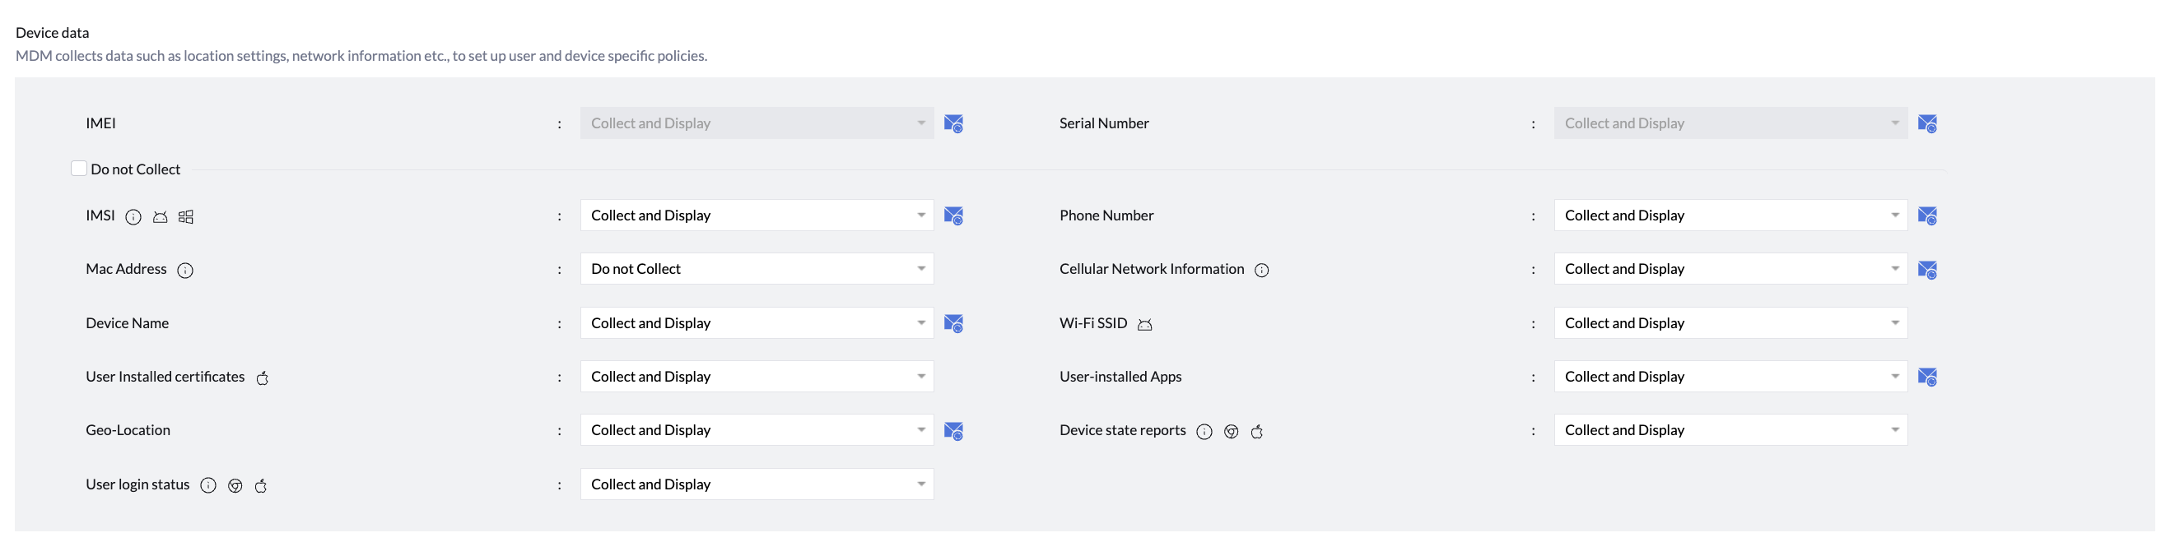Open the User login status dropdown

(x=757, y=484)
